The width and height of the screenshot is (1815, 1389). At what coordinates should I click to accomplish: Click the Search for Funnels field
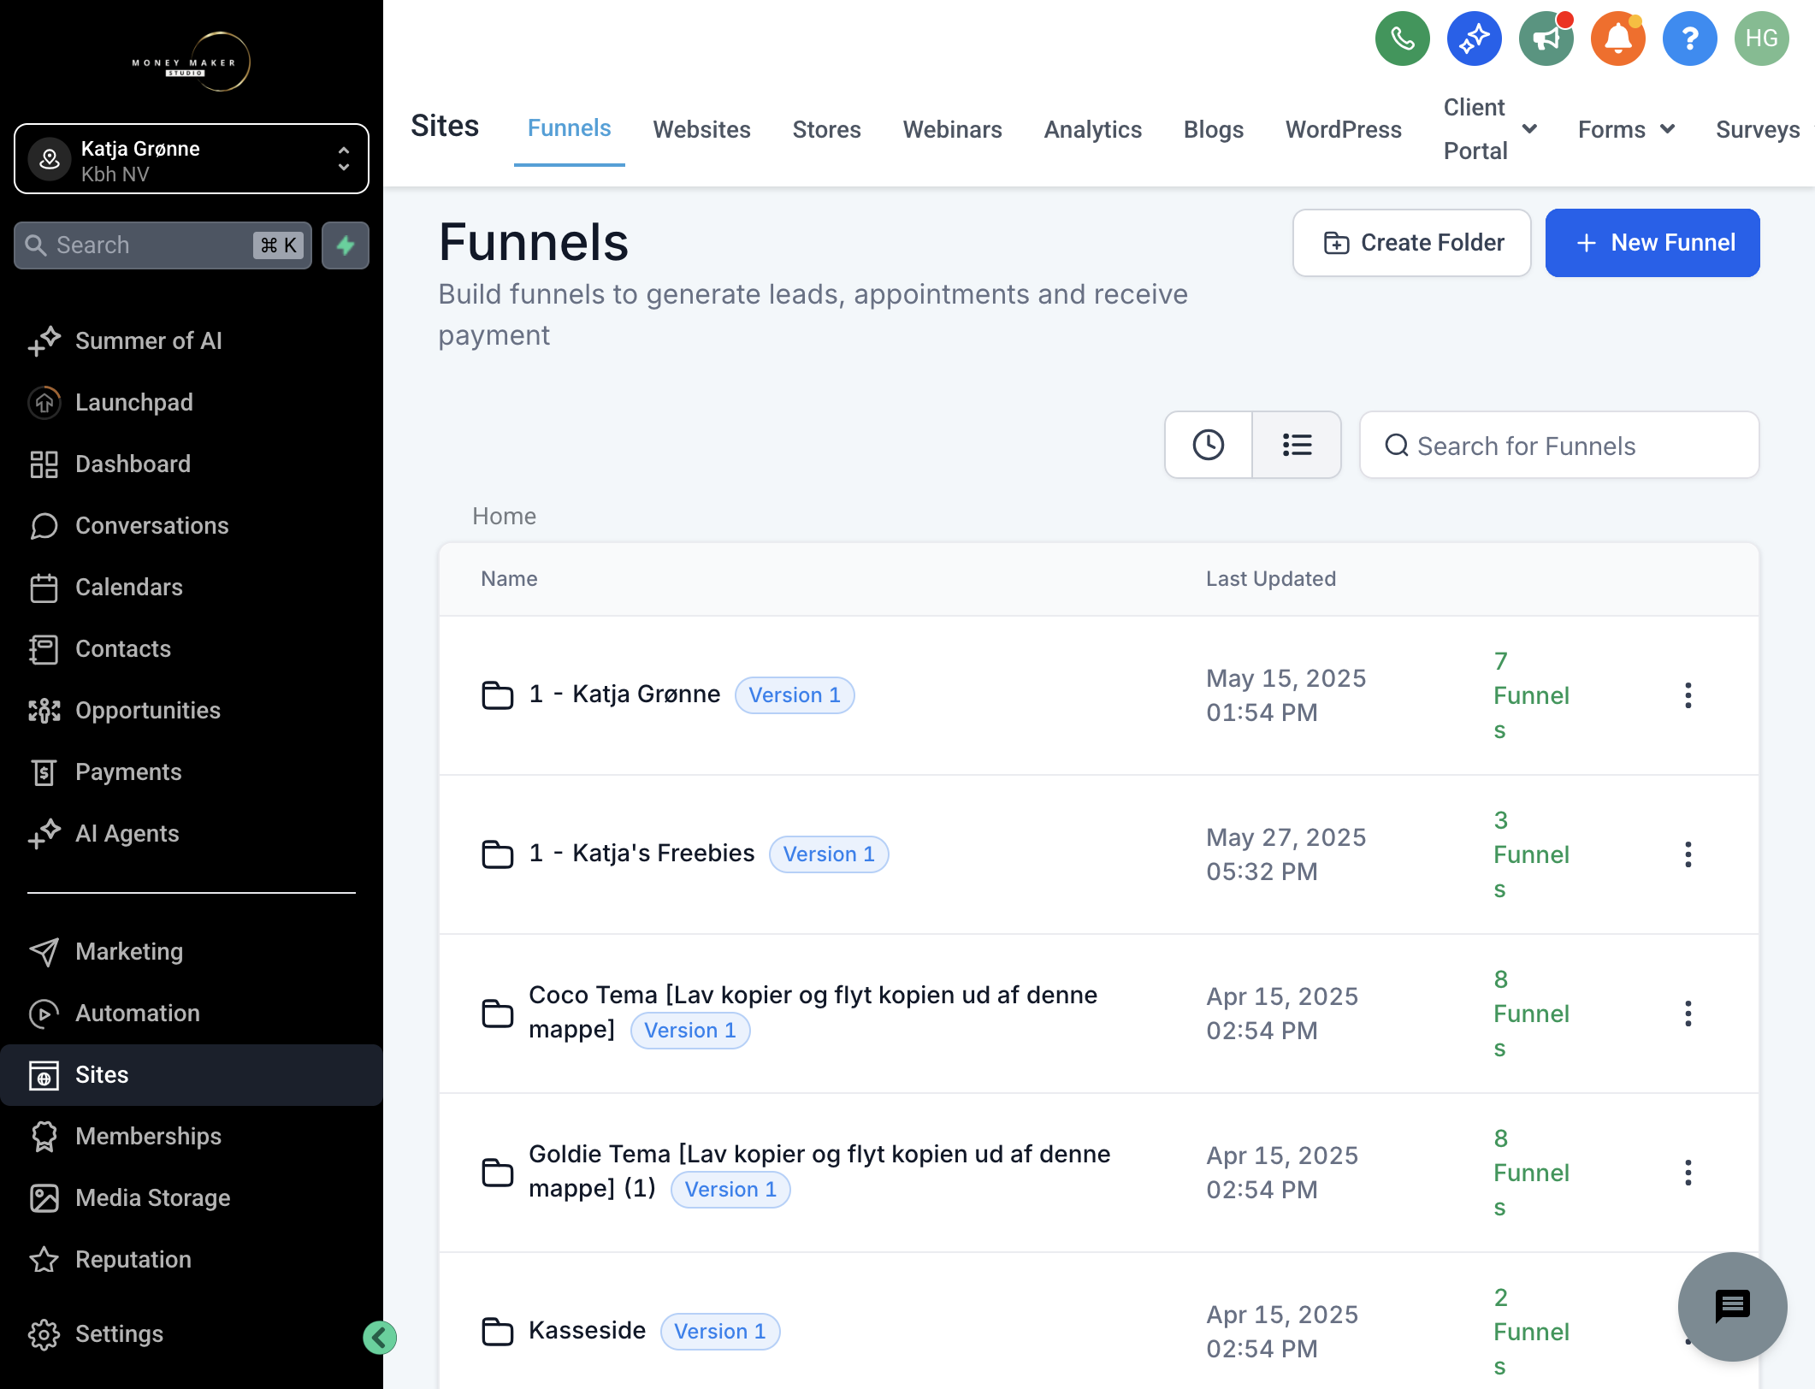click(1559, 445)
